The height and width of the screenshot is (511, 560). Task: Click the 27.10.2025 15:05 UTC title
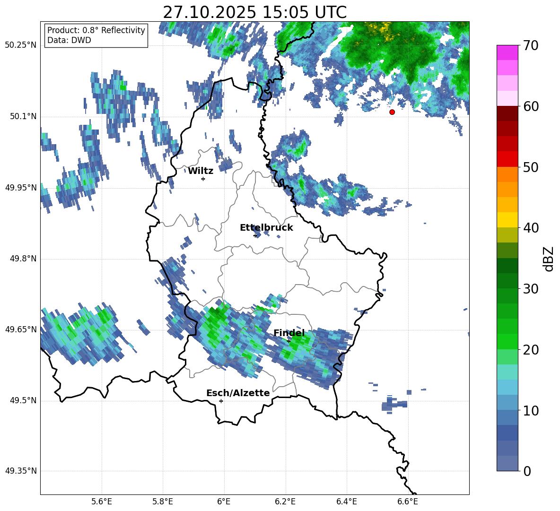point(254,12)
